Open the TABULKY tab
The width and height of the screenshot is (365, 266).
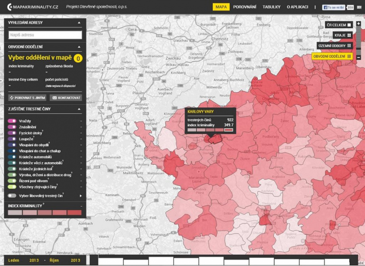pyautogui.click(x=272, y=7)
